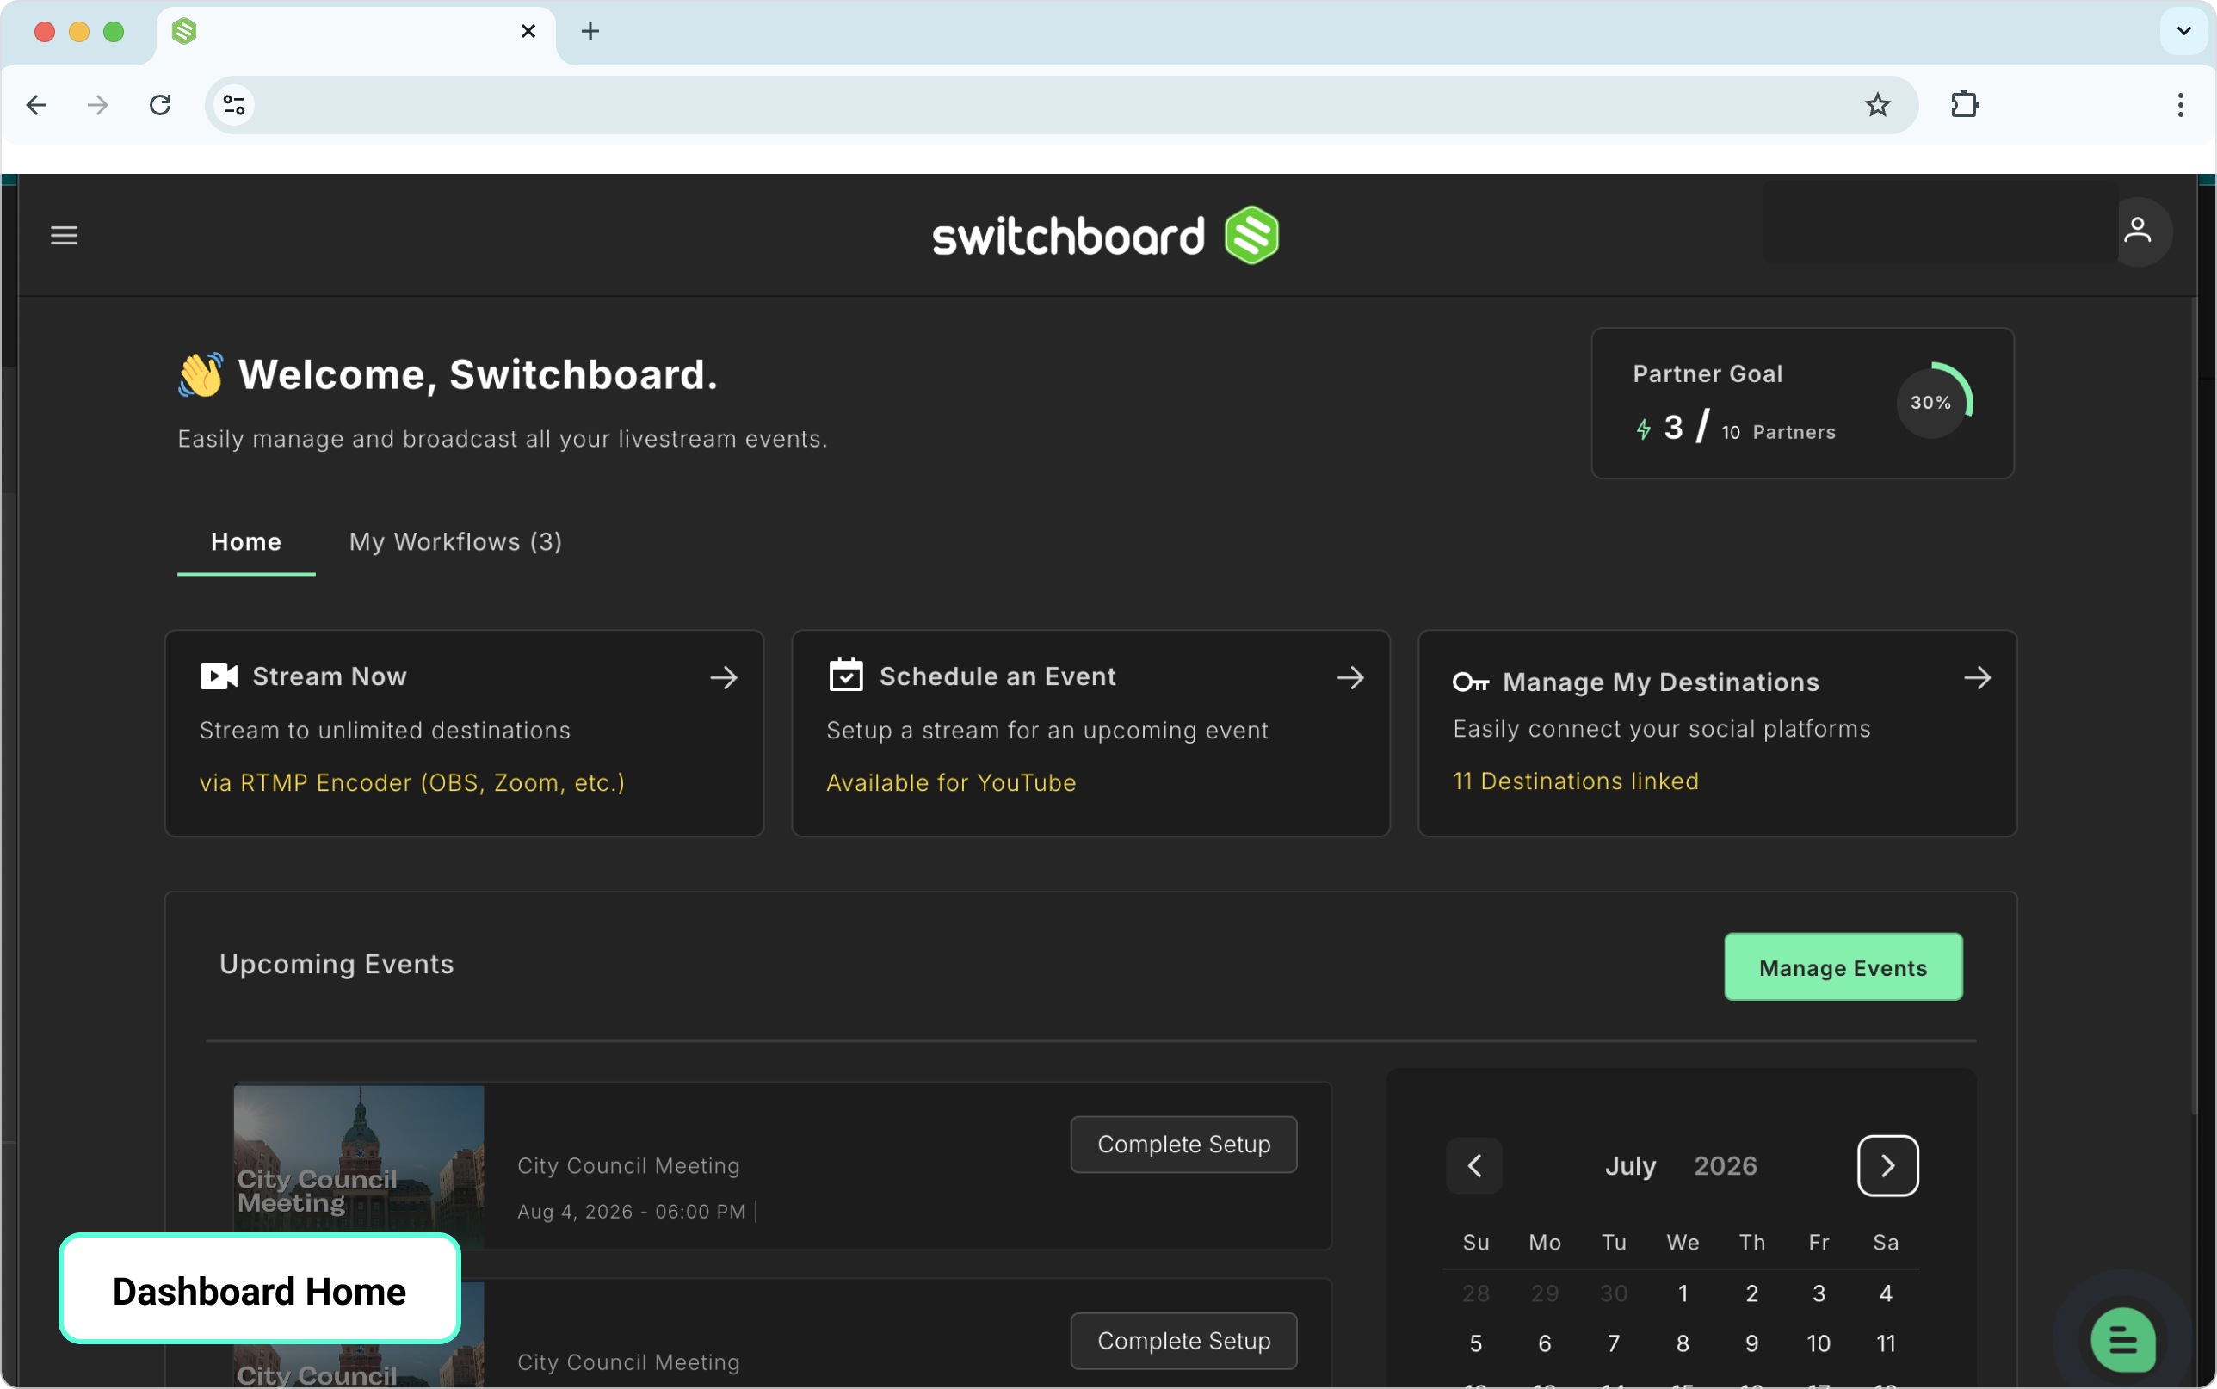Image resolution: width=2217 pixels, height=1389 pixels.
Task: Open a new browser tab with plus
Action: pyautogui.click(x=590, y=31)
